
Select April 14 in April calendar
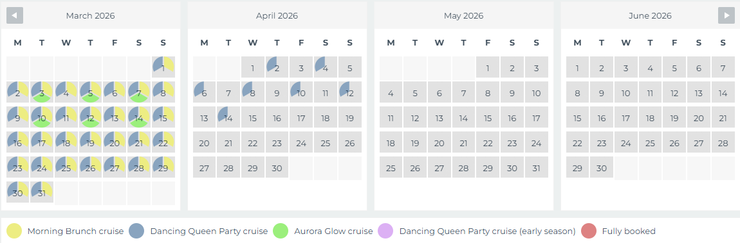[x=228, y=117]
